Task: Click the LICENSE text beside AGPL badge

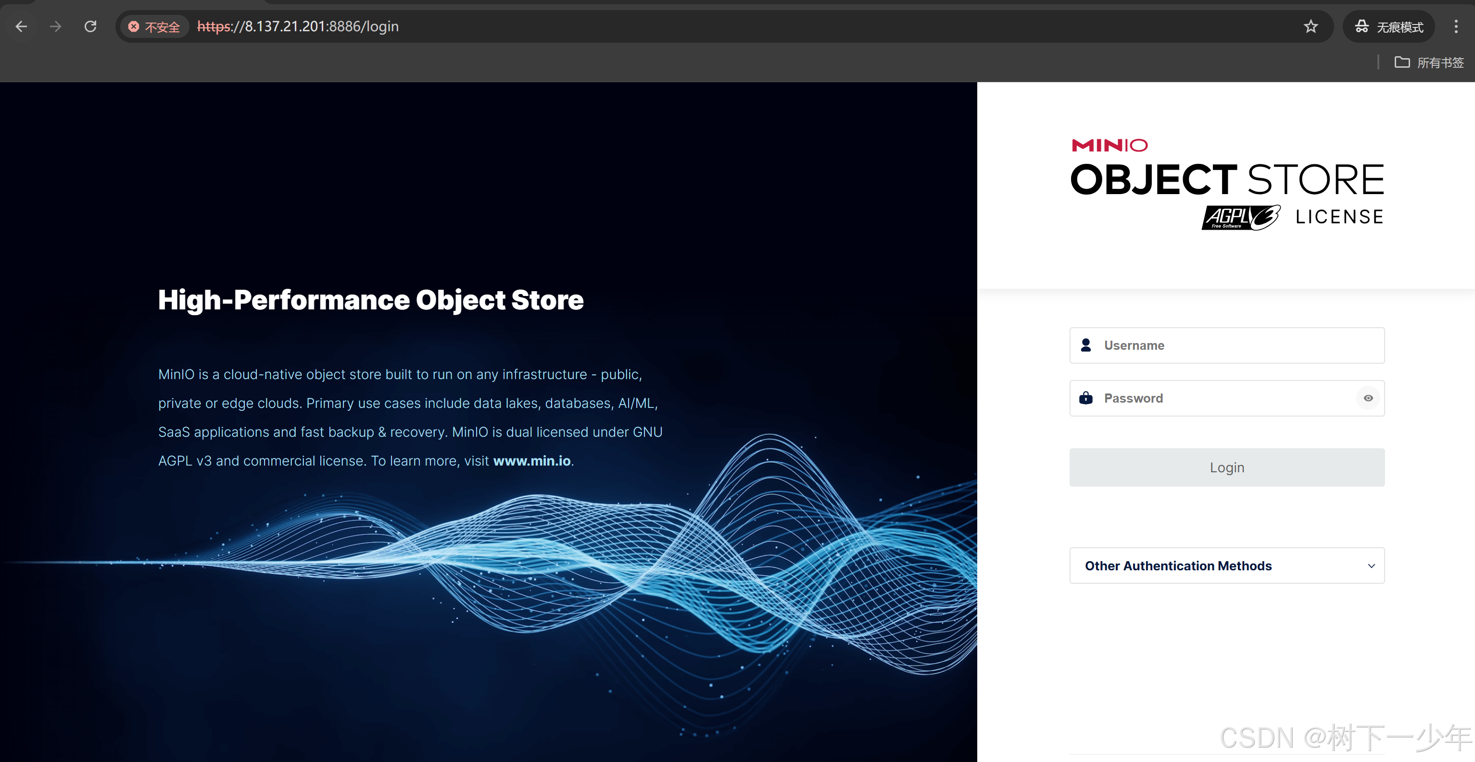Action: point(1340,217)
